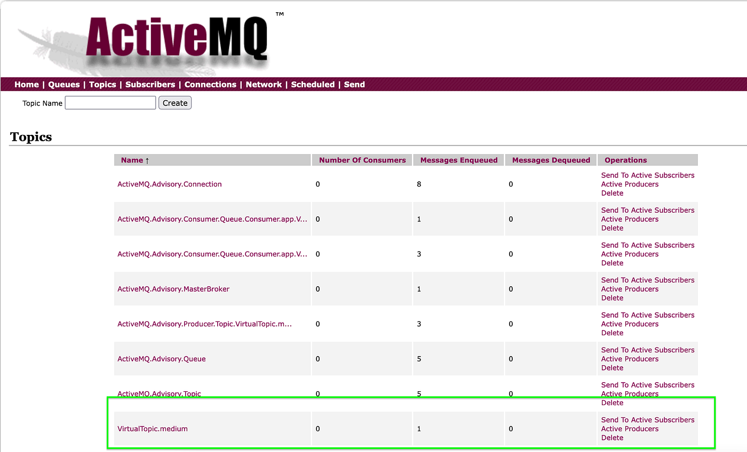Click the Topics page heading
This screenshot has height=452, width=747.
31,137
